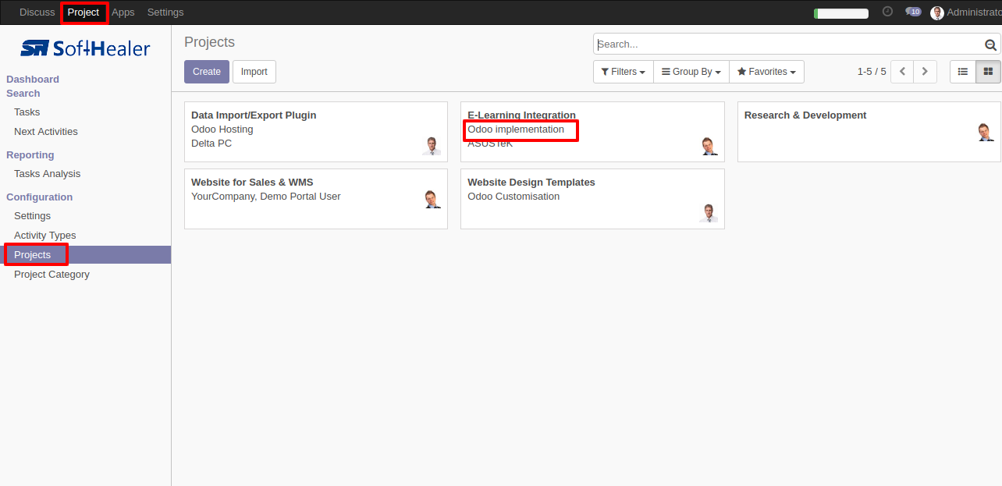Go to next page arrow
Viewport: 1002px width, 486px height.
pos(926,72)
